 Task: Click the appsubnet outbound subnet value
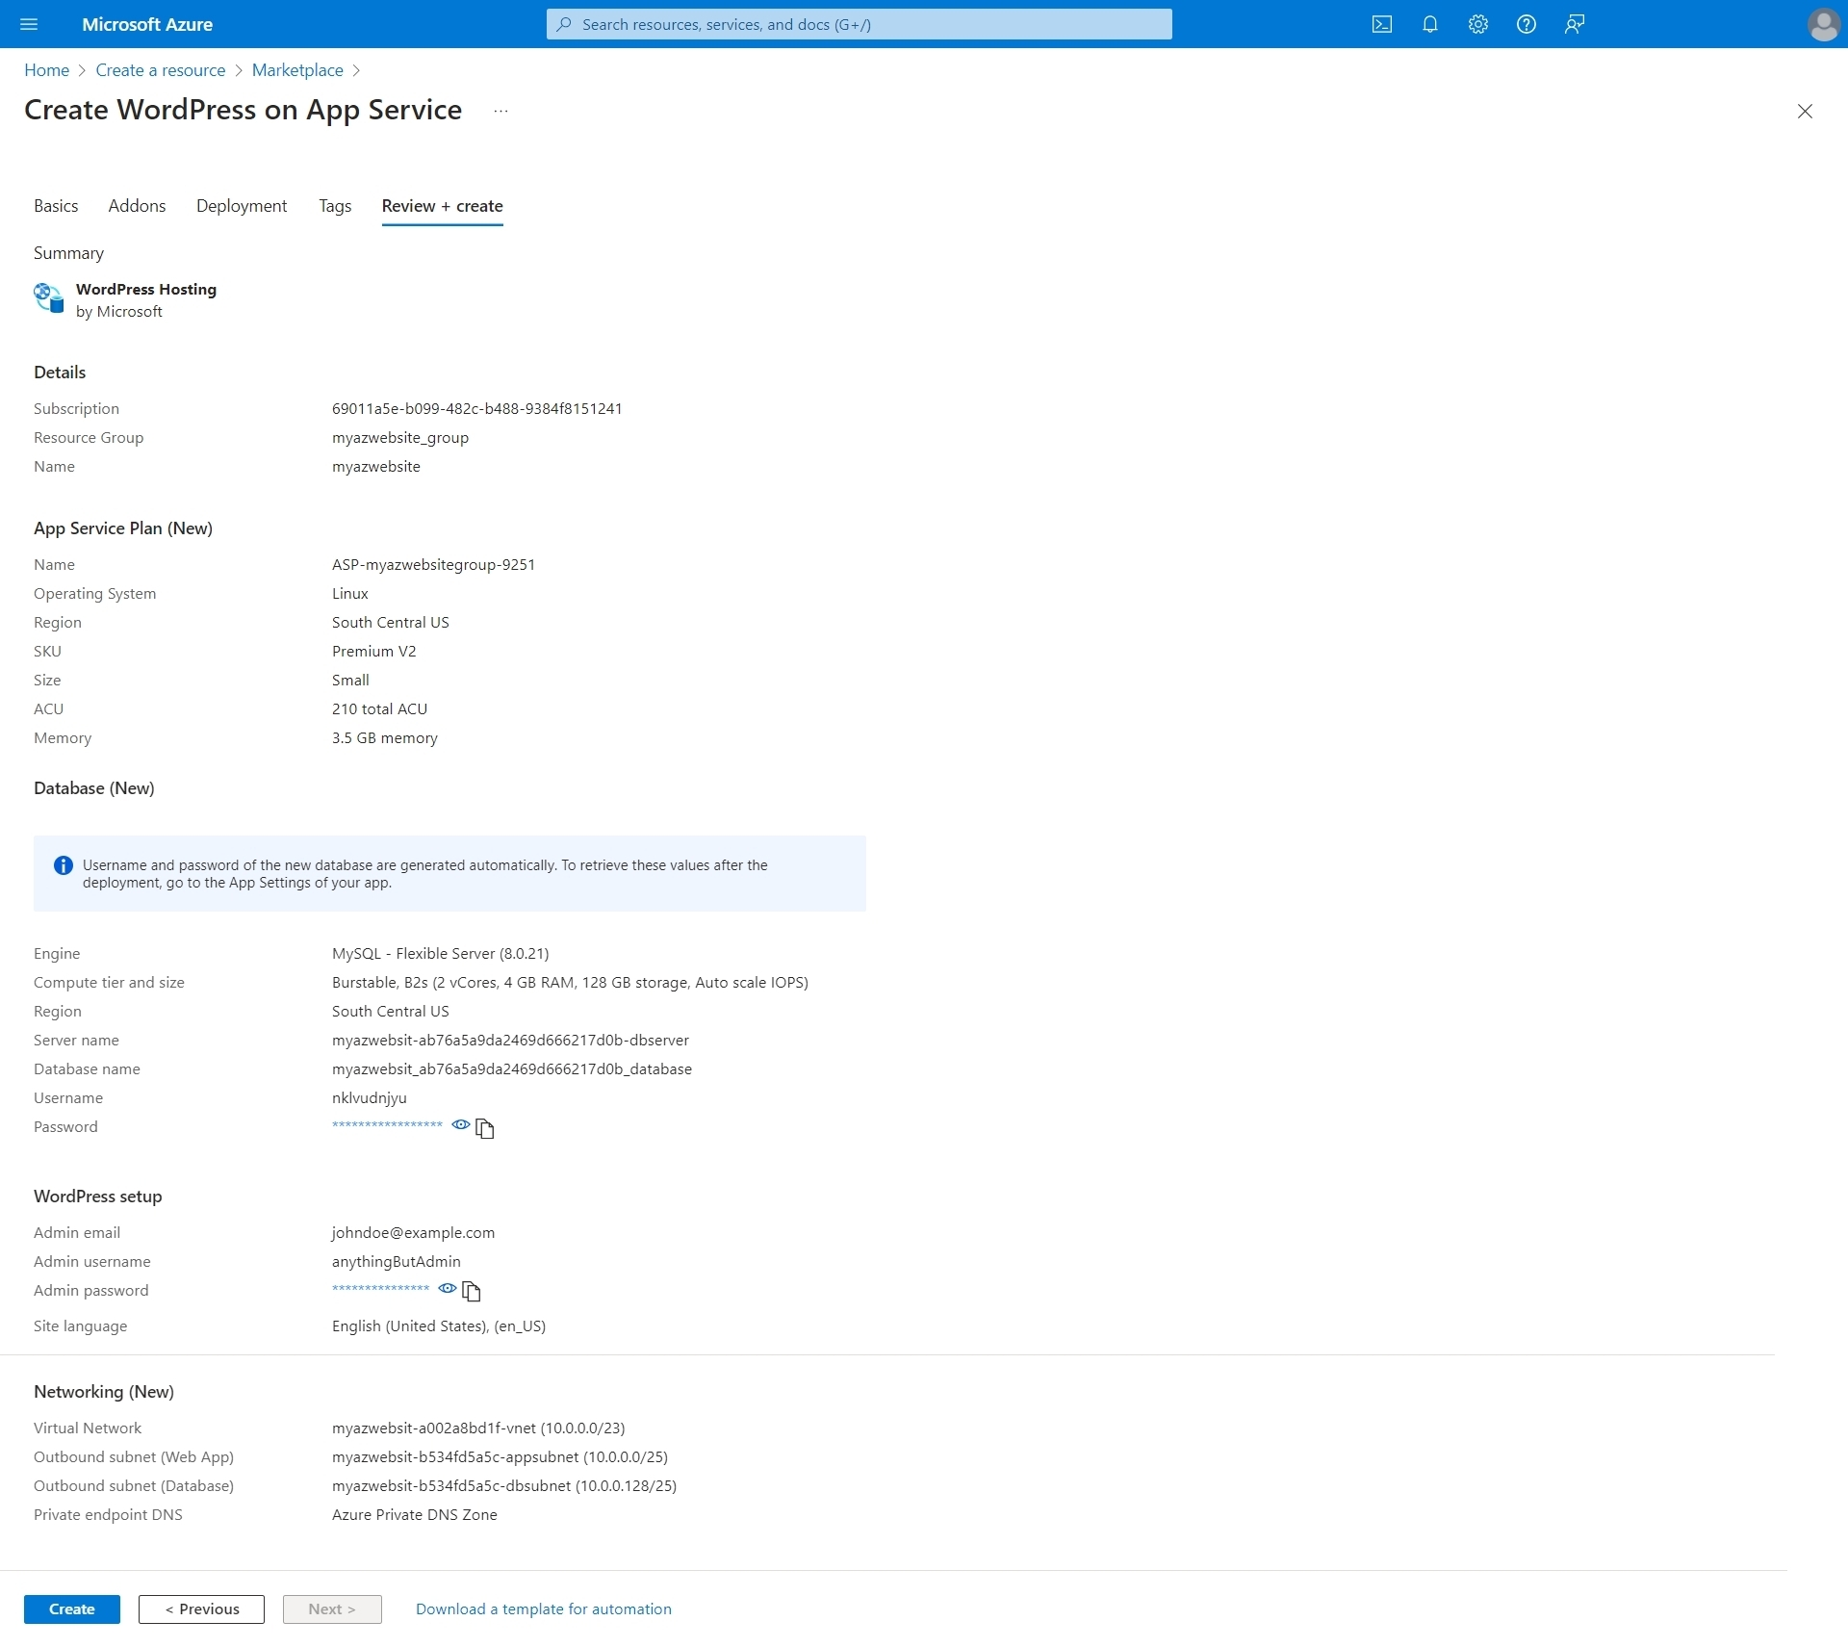500,1457
